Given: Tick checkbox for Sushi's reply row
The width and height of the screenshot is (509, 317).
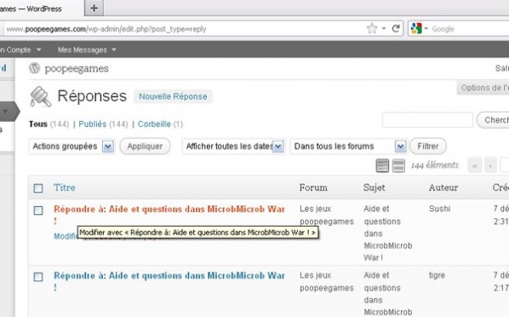Looking at the screenshot, I should tap(38, 210).
